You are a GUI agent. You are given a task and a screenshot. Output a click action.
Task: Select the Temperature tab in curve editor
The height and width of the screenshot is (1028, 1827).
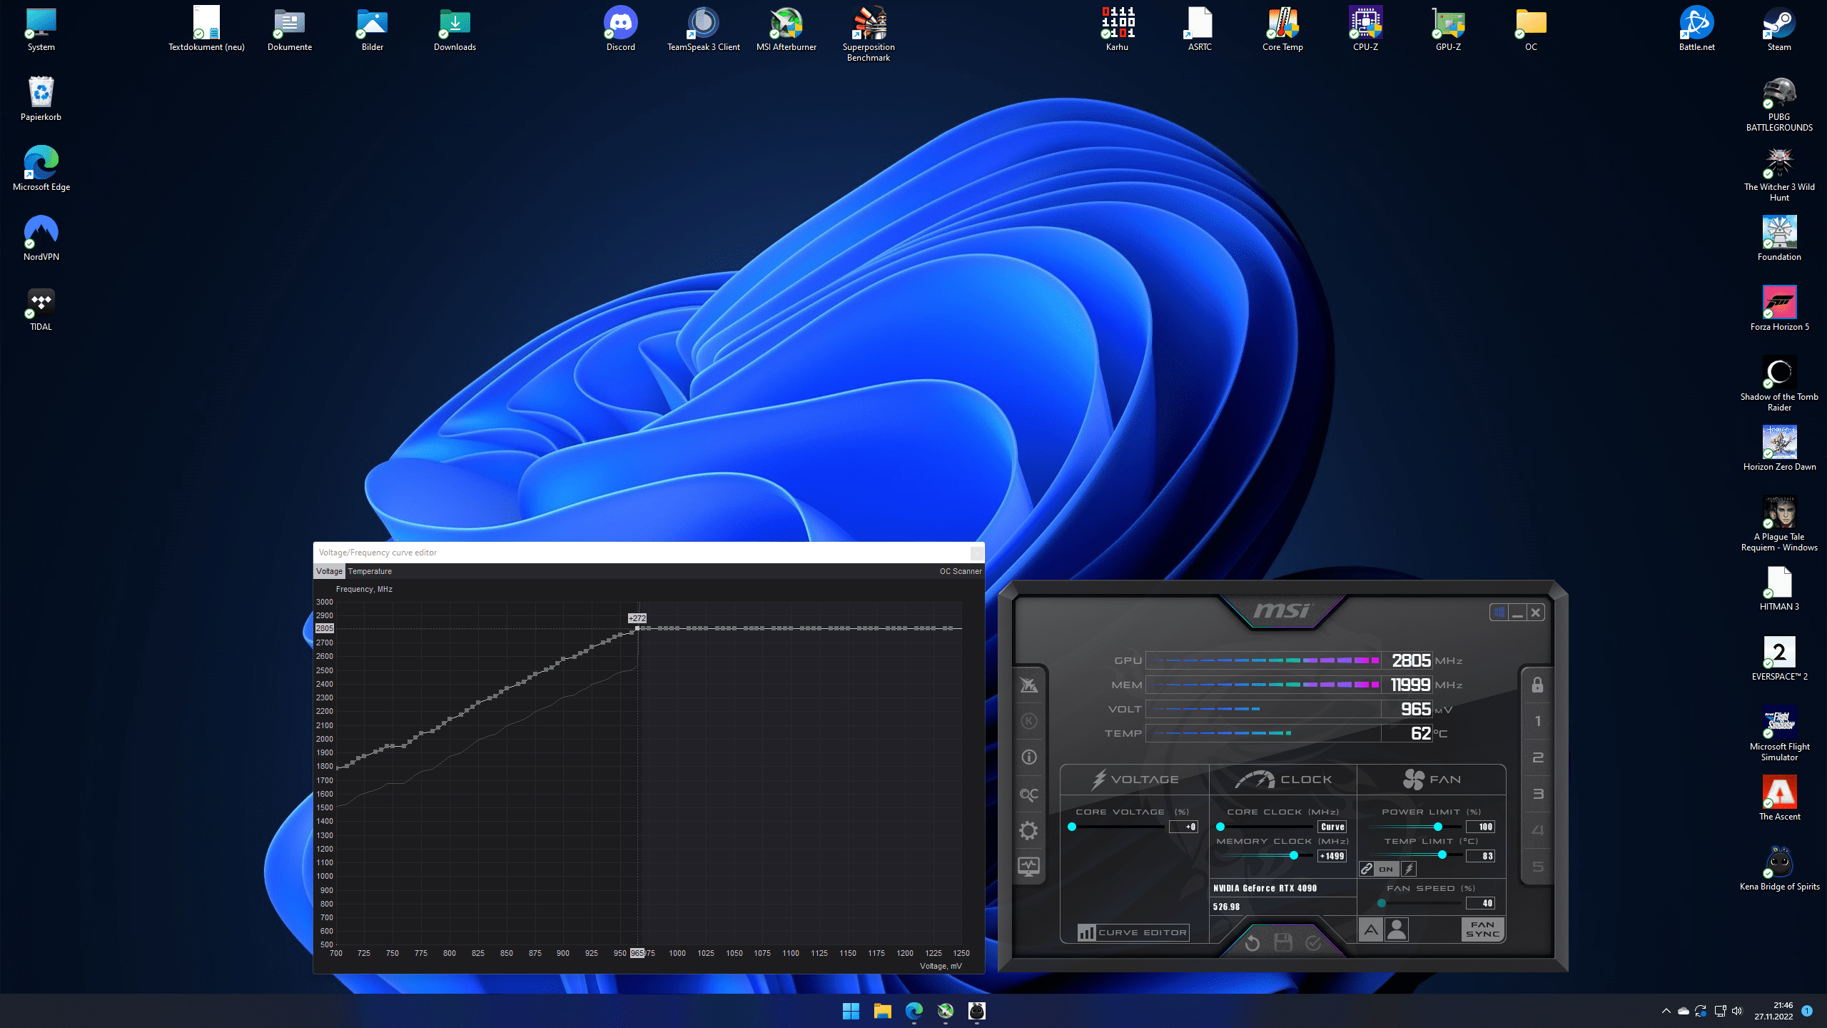(x=369, y=571)
